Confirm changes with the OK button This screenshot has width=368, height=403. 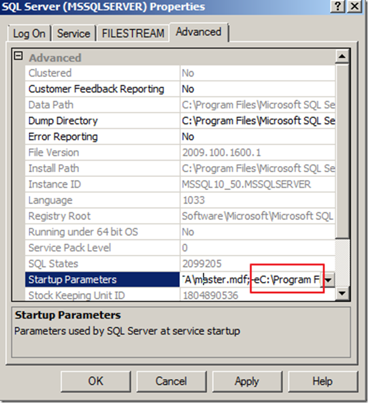point(96,381)
